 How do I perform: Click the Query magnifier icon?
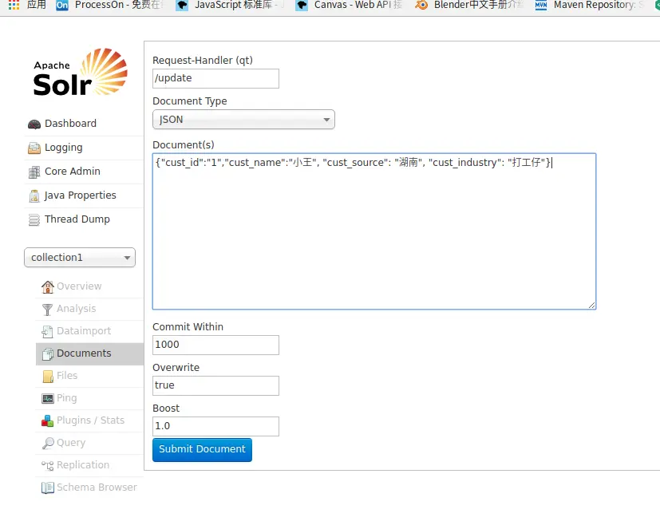[x=48, y=443]
